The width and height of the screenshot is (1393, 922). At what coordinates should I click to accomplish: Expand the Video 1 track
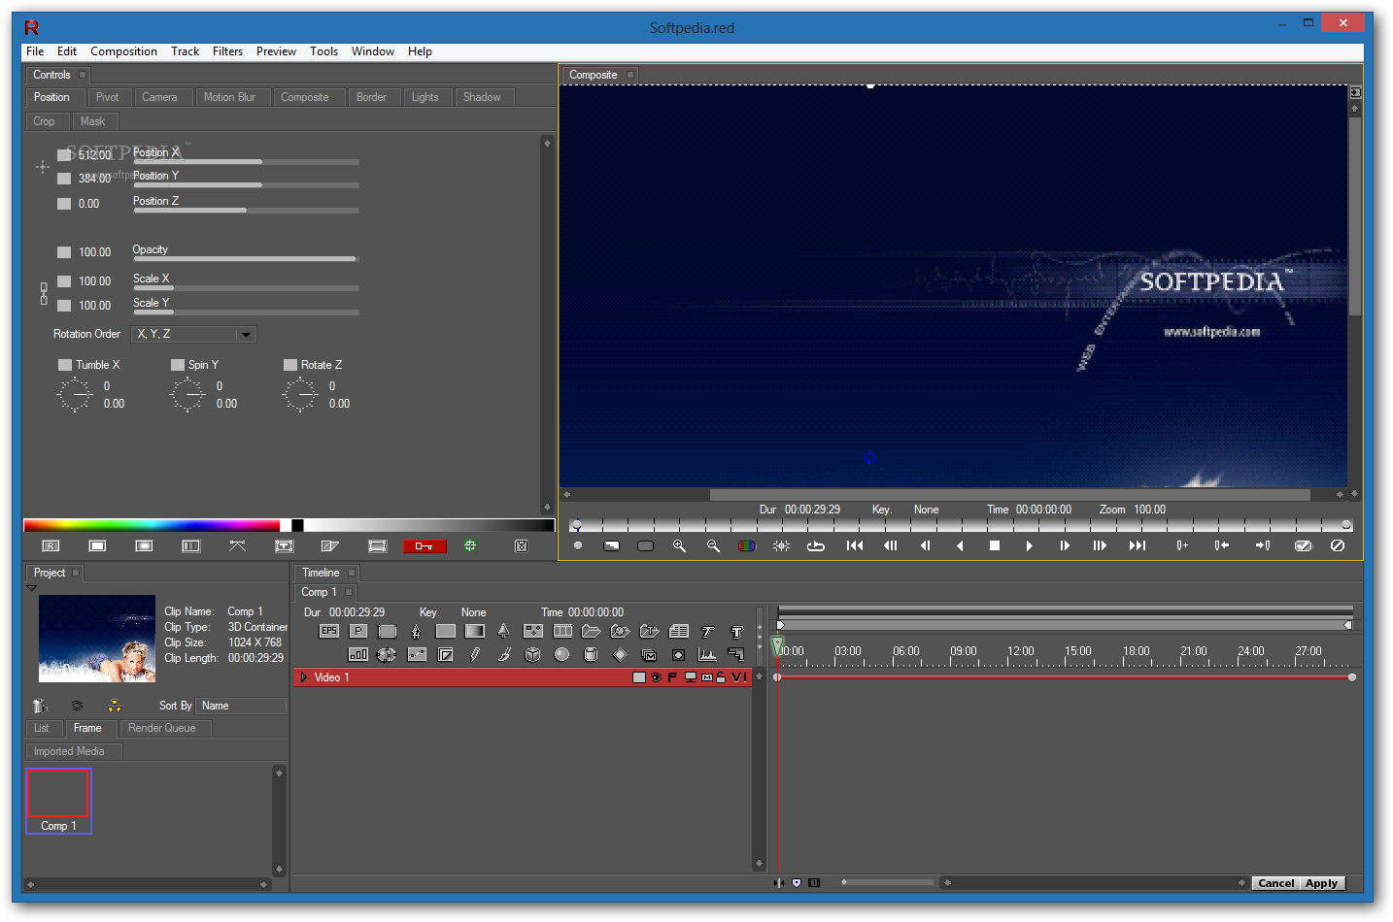coord(304,677)
